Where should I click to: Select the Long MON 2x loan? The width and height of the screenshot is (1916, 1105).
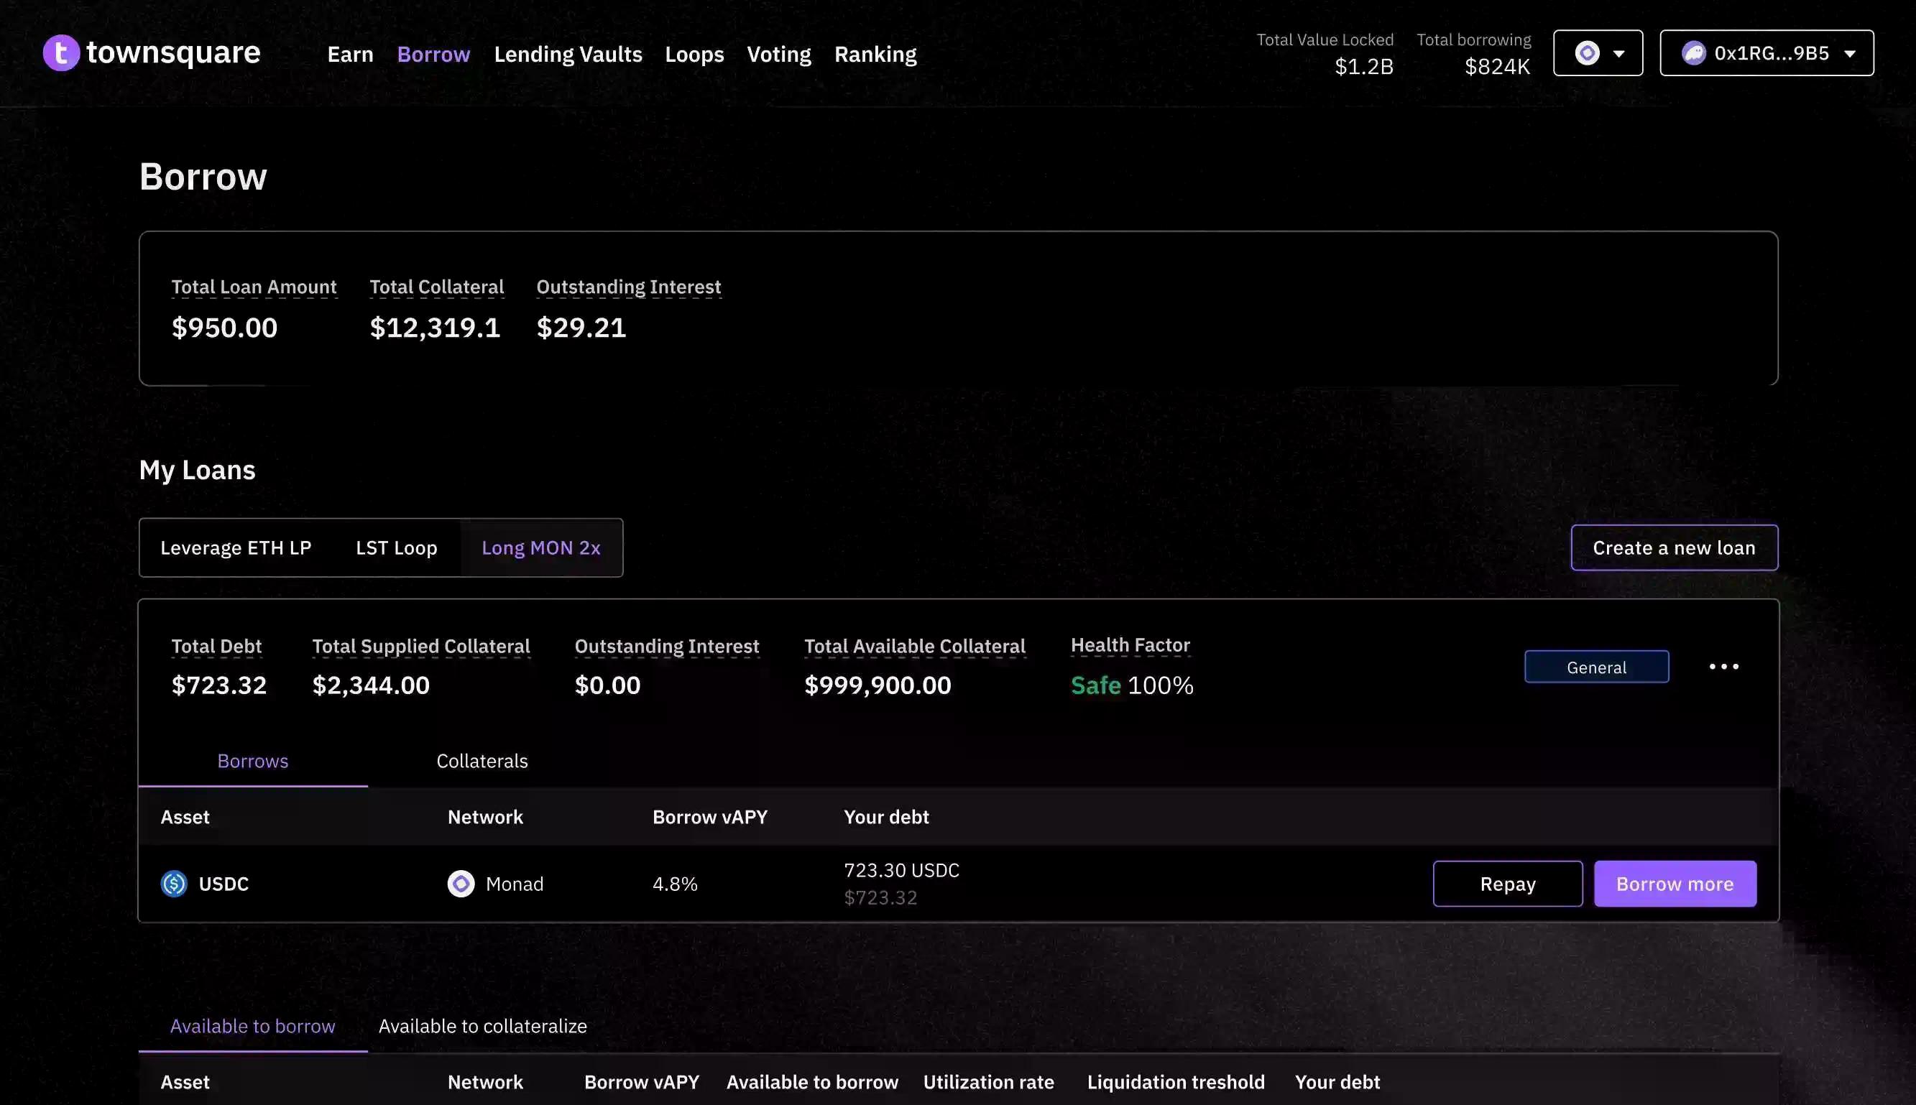click(540, 548)
